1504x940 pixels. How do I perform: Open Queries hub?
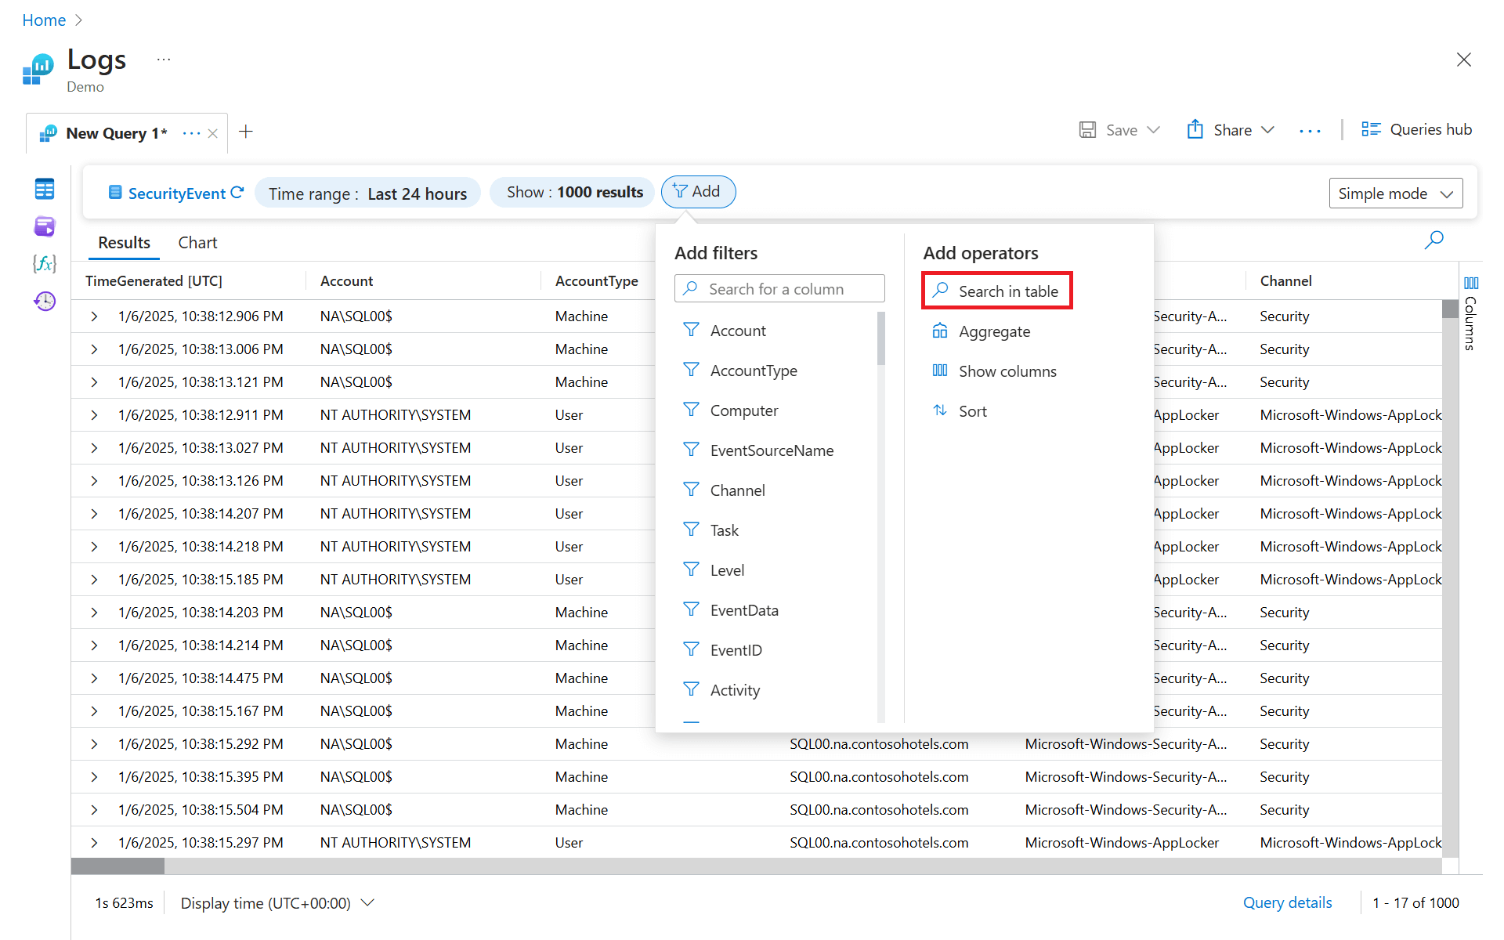(1416, 130)
